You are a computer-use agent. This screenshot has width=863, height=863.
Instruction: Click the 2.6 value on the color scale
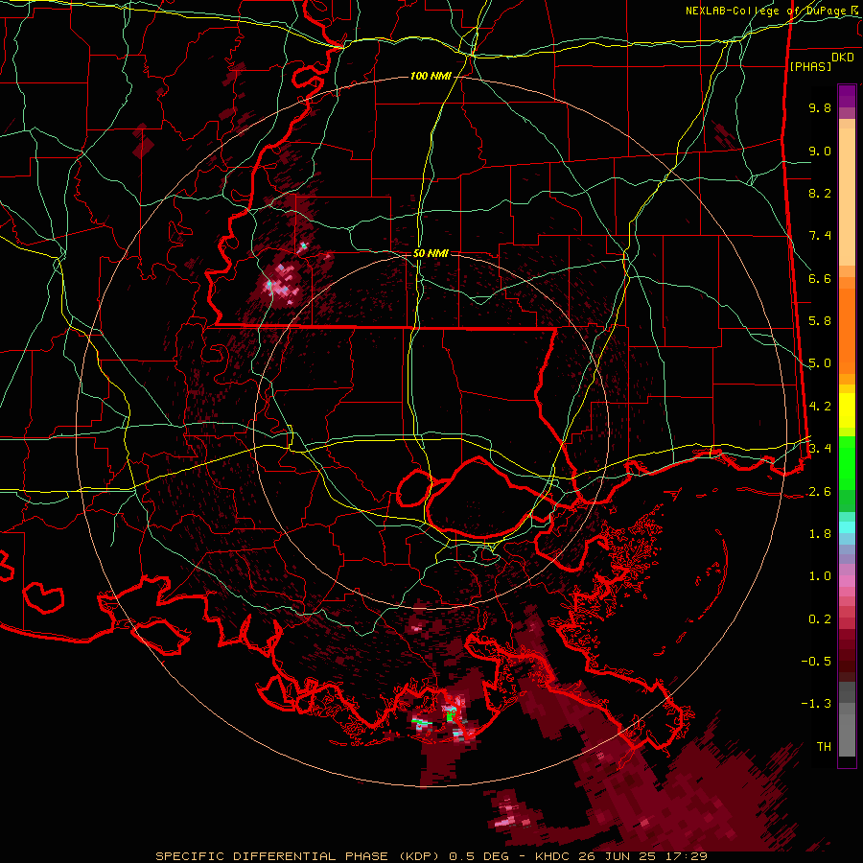click(820, 492)
